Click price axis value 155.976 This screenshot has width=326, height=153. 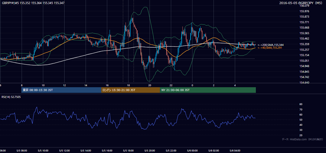[x=304, y=11]
